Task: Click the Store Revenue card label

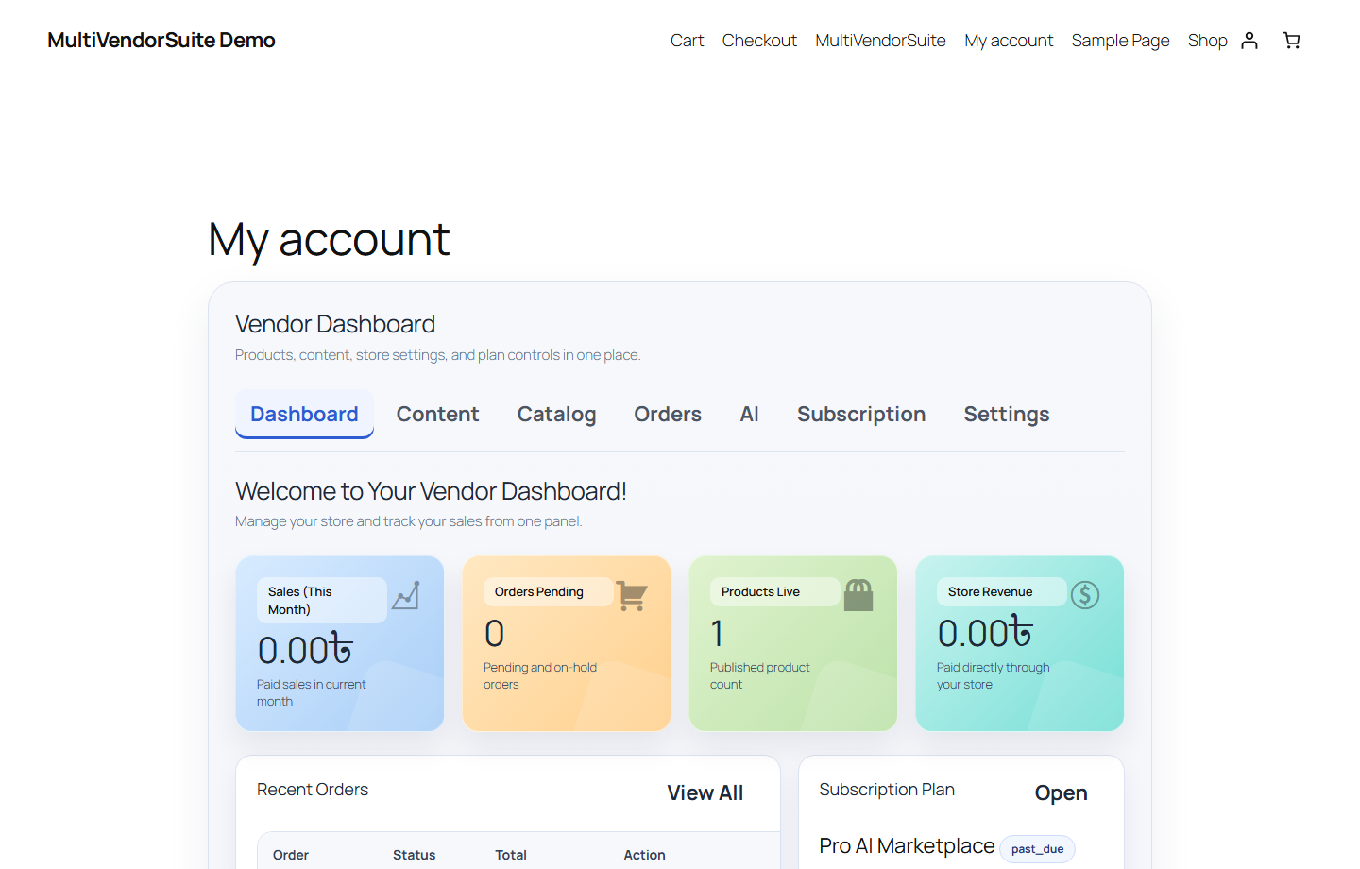Action: click(x=1002, y=591)
